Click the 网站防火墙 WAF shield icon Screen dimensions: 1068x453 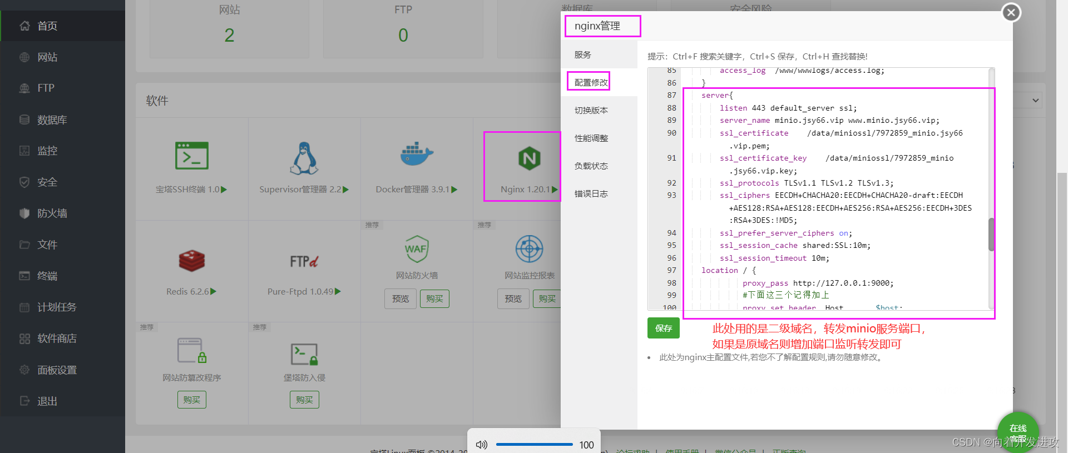click(x=417, y=249)
